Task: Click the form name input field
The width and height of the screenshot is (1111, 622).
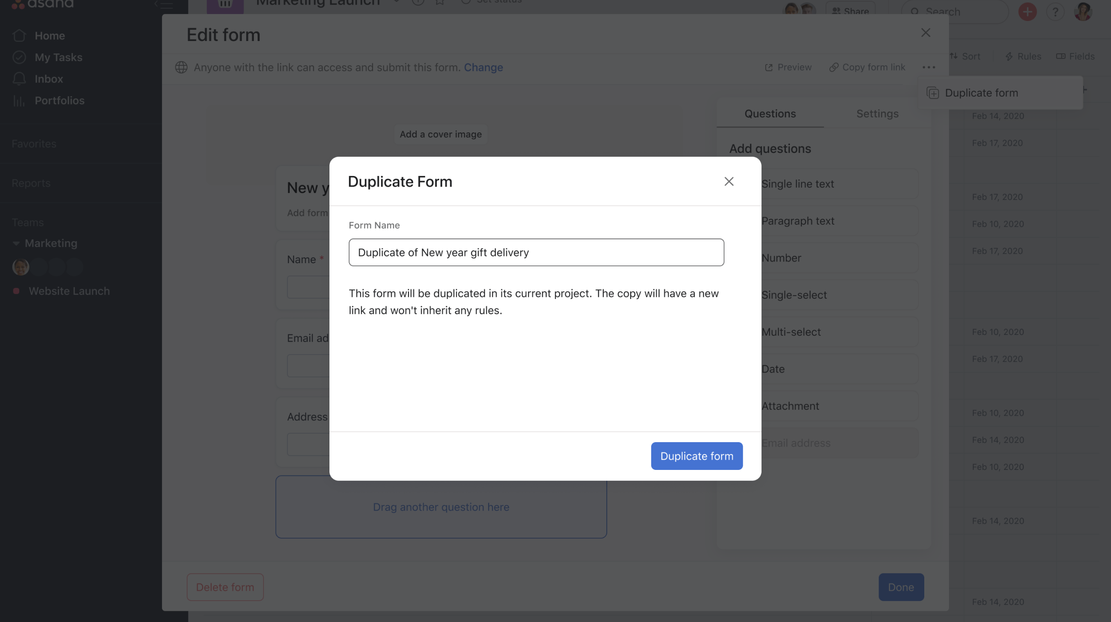Action: pos(536,252)
